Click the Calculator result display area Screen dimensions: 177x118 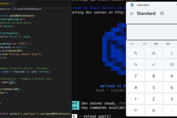point(152,32)
